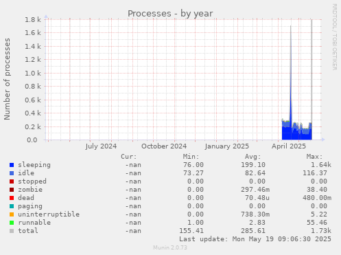This screenshot has height=255, width=341.
Task: Click the 'runnable' legend label
Action: tap(34, 223)
